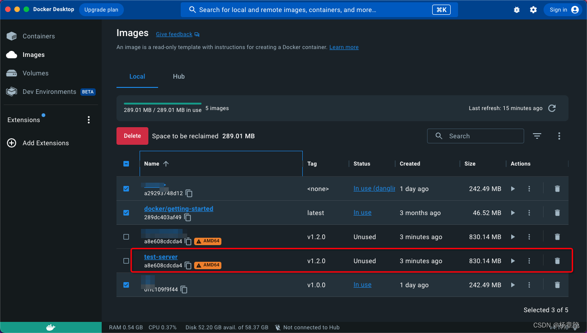
Task: Click the Sign in button
Action: pos(563,10)
